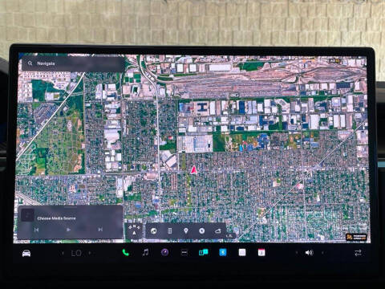Open the white square app icon
The height and width of the screenshot is (289, 385).
point(242,252)
